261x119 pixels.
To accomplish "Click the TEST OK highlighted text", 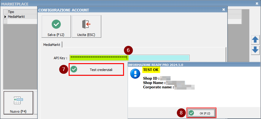I will click(x=151, y=70).
